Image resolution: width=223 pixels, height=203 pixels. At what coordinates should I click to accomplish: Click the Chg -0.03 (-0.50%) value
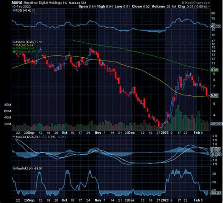point(192,7)
